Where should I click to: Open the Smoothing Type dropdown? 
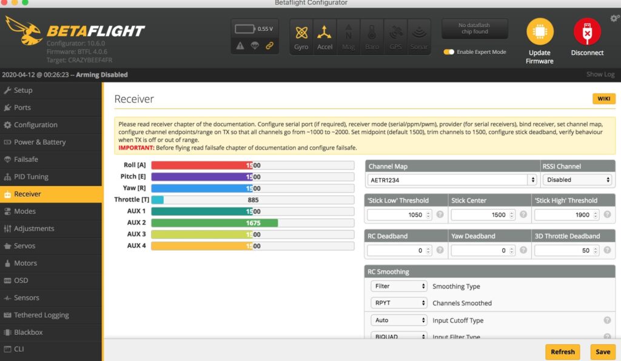pyautogui.click(x=399, y=286)
